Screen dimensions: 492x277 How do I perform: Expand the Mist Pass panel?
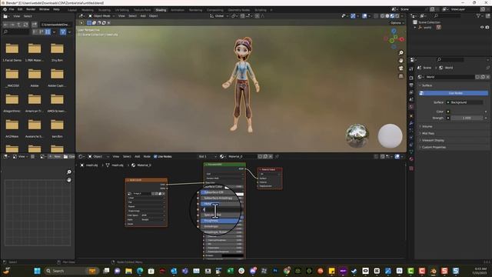(x=427, y=133)
